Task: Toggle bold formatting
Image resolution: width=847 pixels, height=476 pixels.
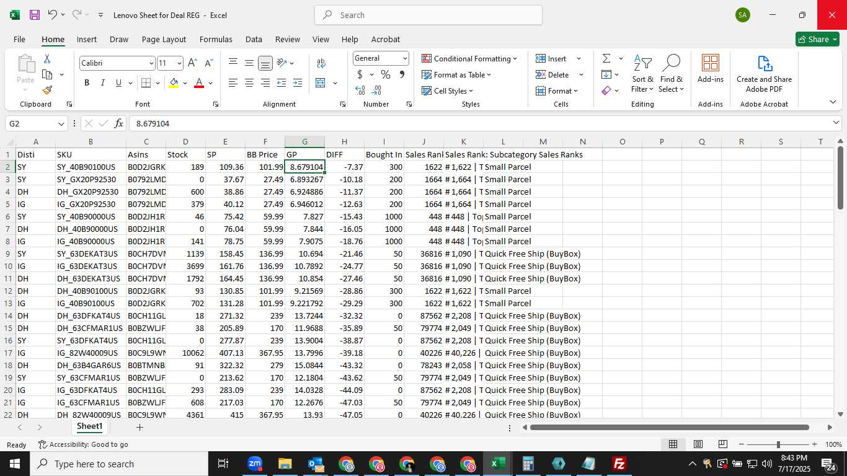Action: click(x=87, y=83)
